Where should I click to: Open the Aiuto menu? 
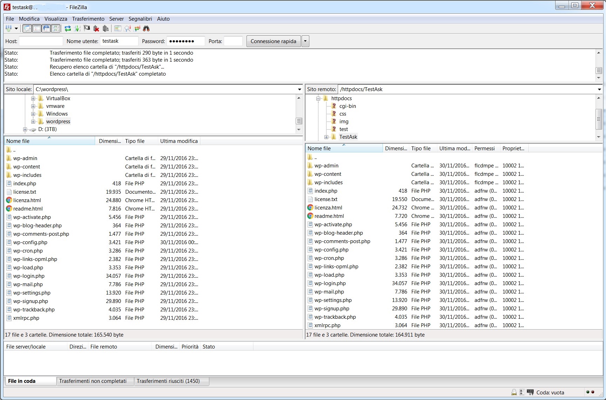pos(163,19)
